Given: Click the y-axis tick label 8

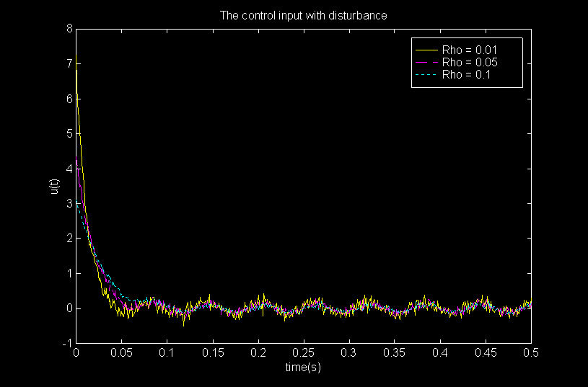Looking at the screenshot, I should (x=69, y=29).
